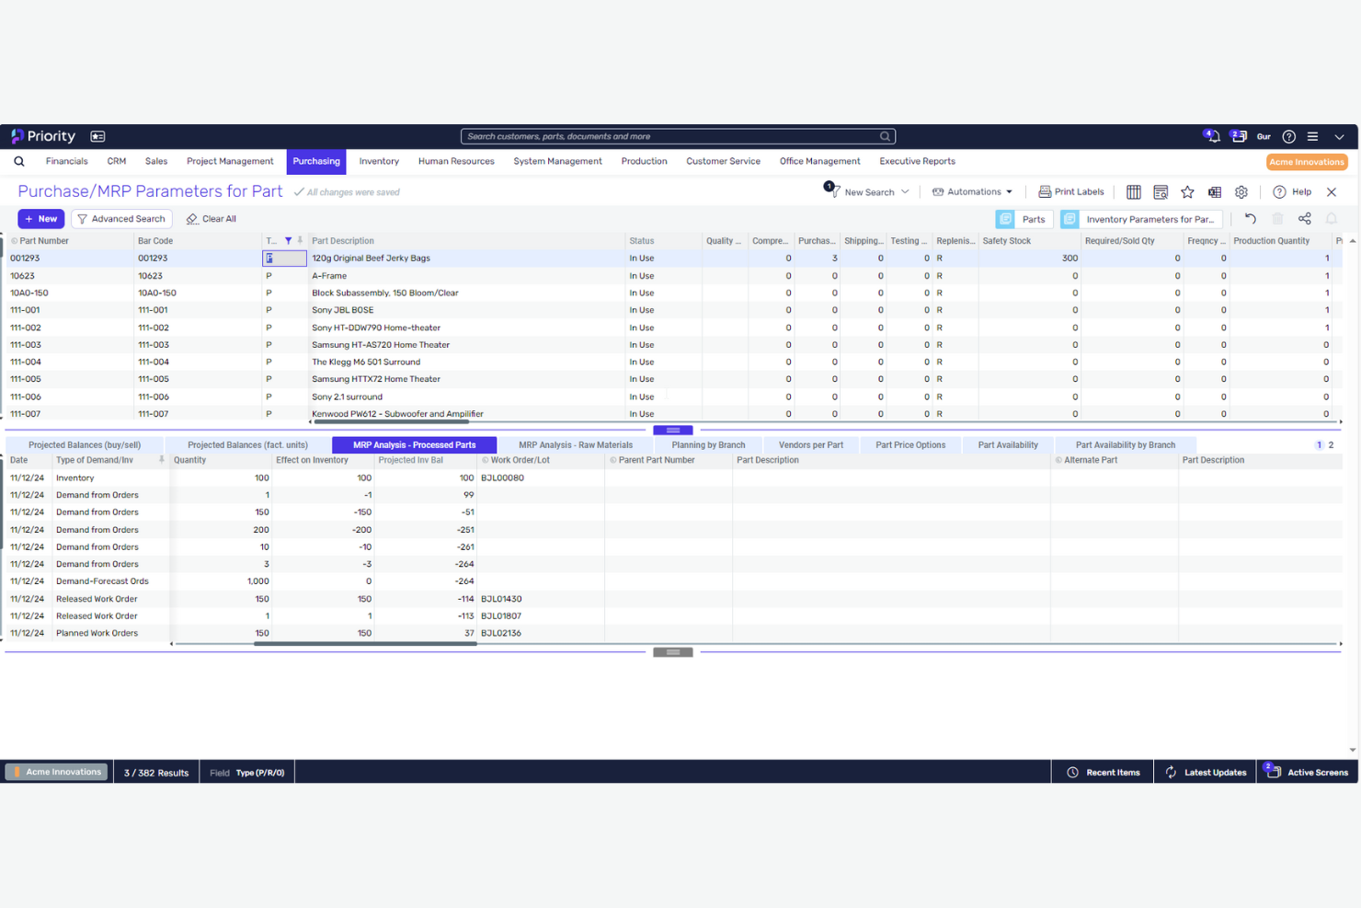Export the grid to Excel
Screen dimensions: 1361x908
[x=1215, y=191]
